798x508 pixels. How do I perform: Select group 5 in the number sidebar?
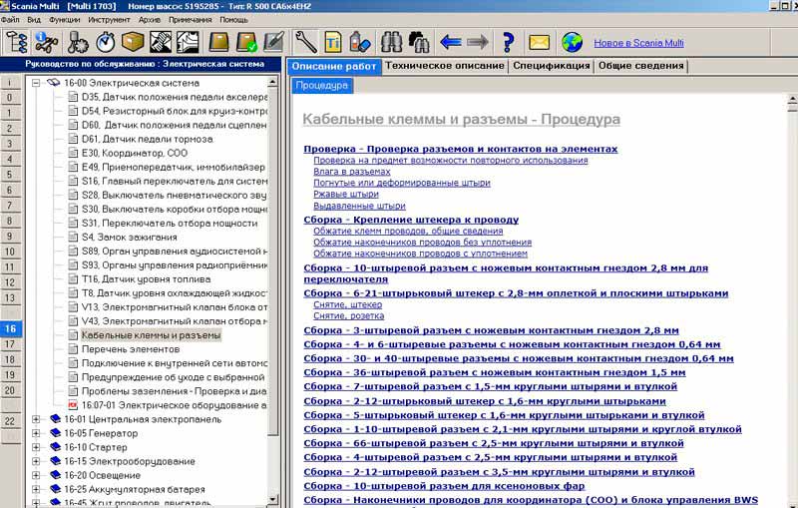point(10,175)
